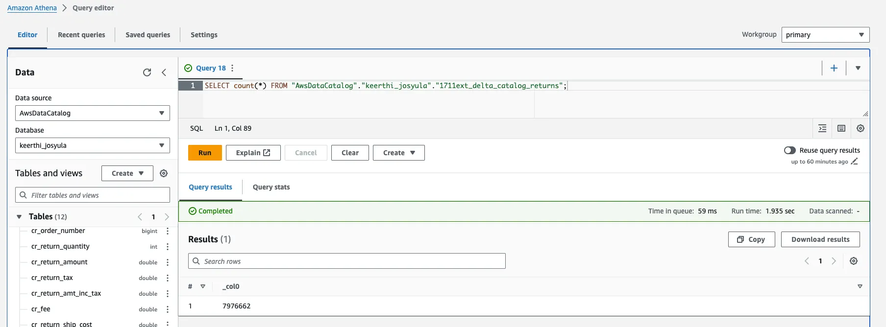The width and height of the screenshot is (886, 327).
Task: Collapse the Tables tree section
Action: pyautogui.click(x=19, y=216)
